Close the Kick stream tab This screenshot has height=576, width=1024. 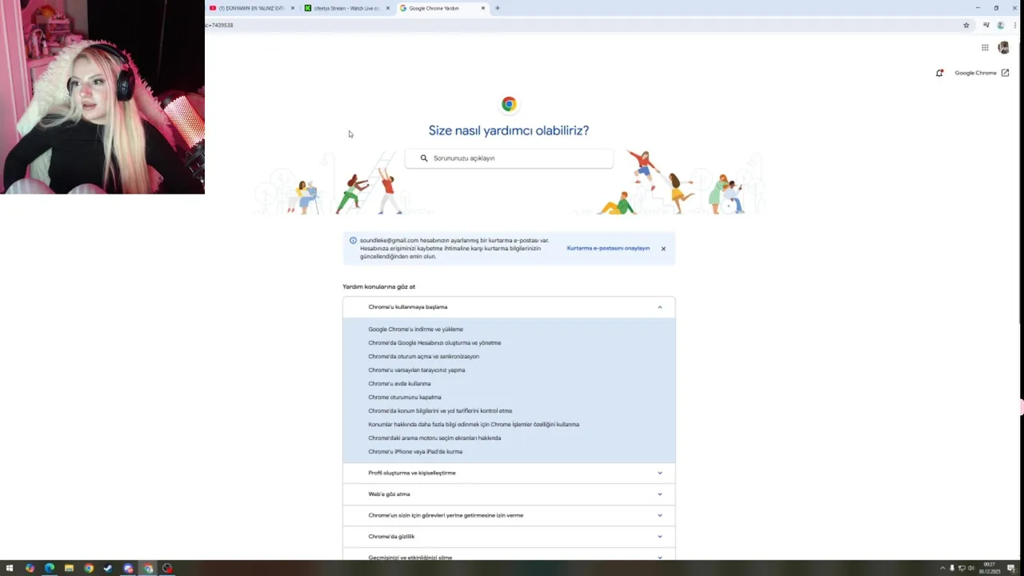pos(388,8)
